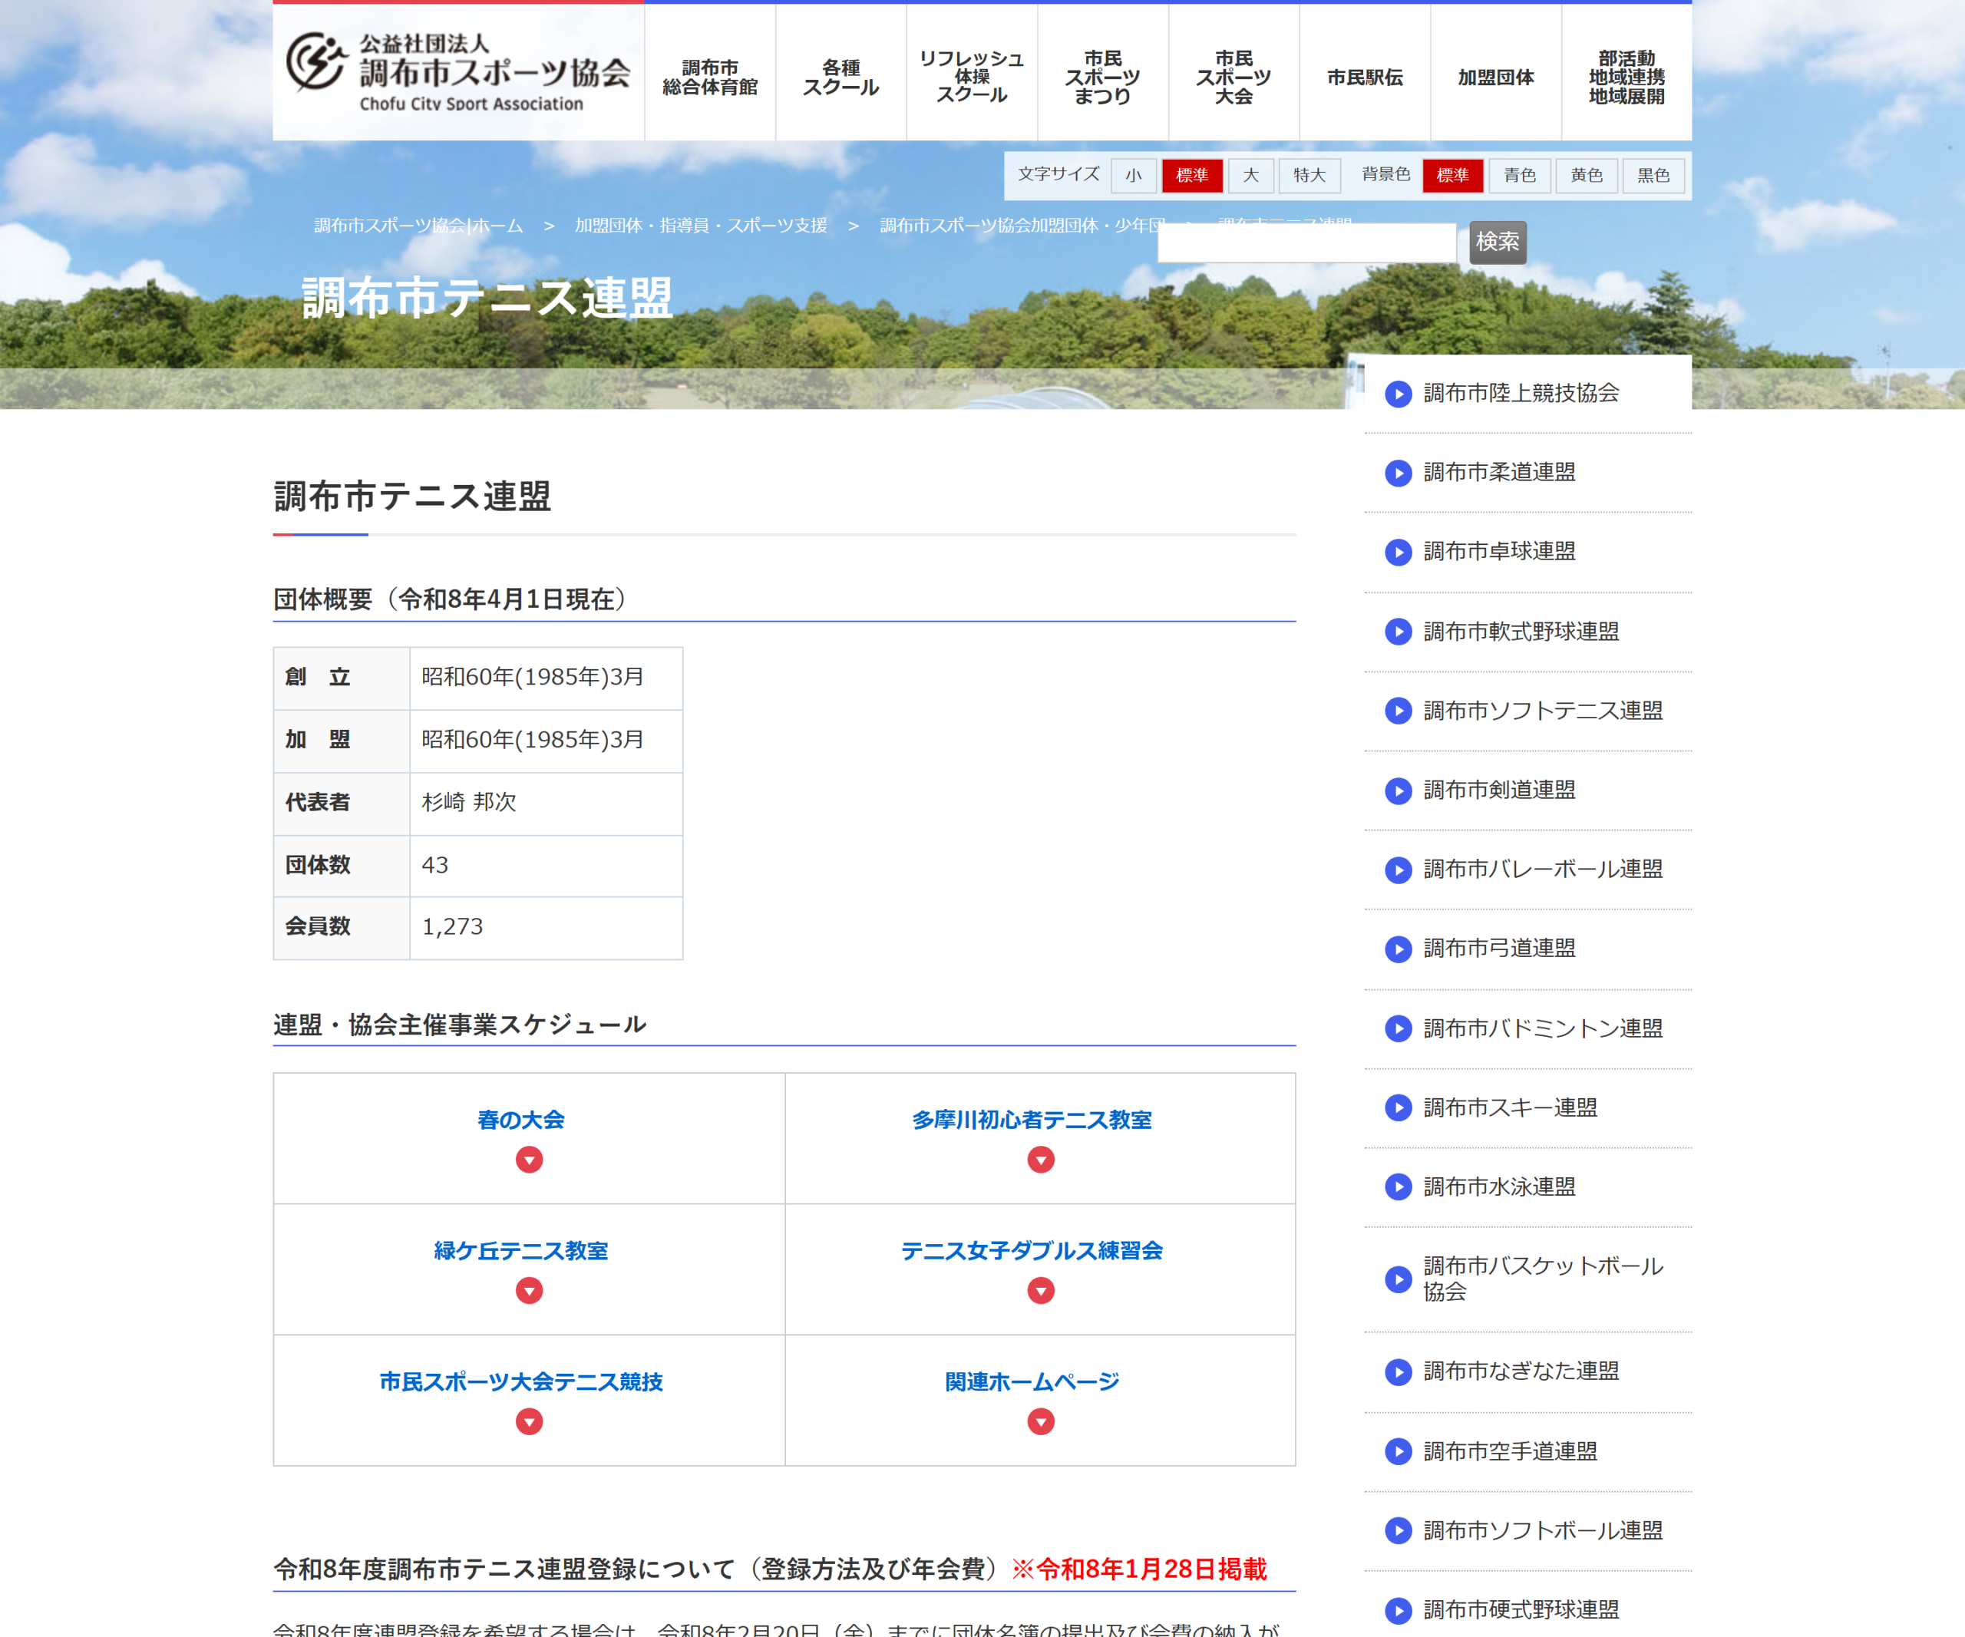Open the 加盟団体 menu
The width and height of the screenshot is (1965, 1637).
click(1496, 73)
